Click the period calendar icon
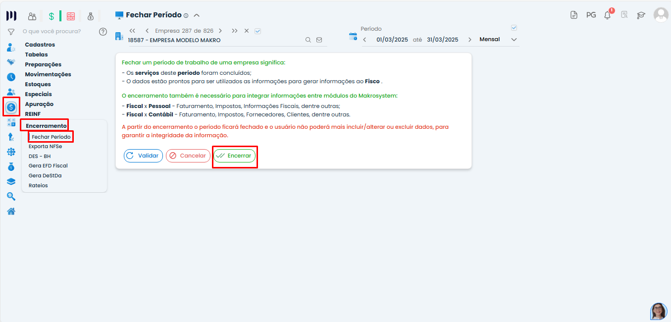Viewport: 671px width, 322px height. [353, 36]
